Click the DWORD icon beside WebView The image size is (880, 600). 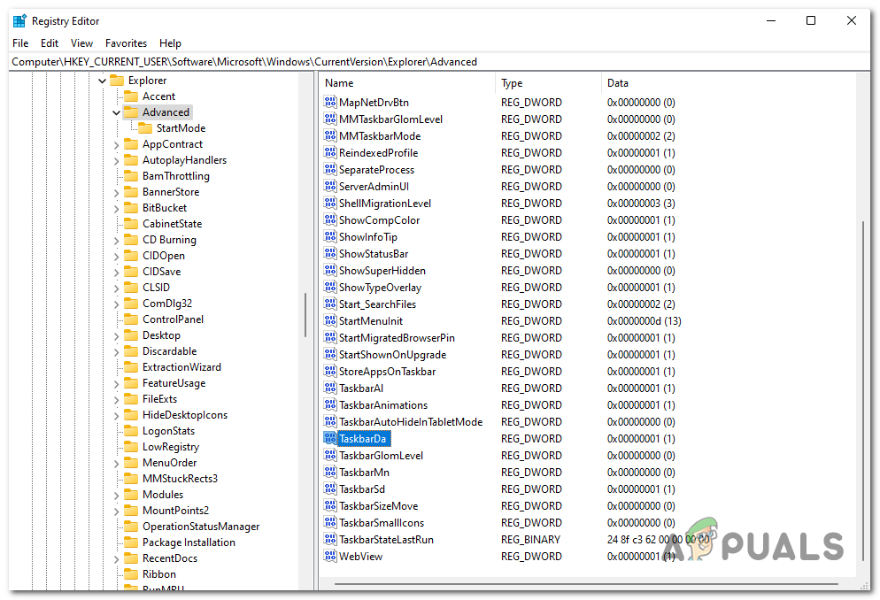point(330,557)
